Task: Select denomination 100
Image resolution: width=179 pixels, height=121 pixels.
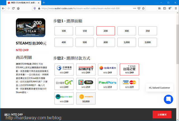Action: click(x=64, y=31)
